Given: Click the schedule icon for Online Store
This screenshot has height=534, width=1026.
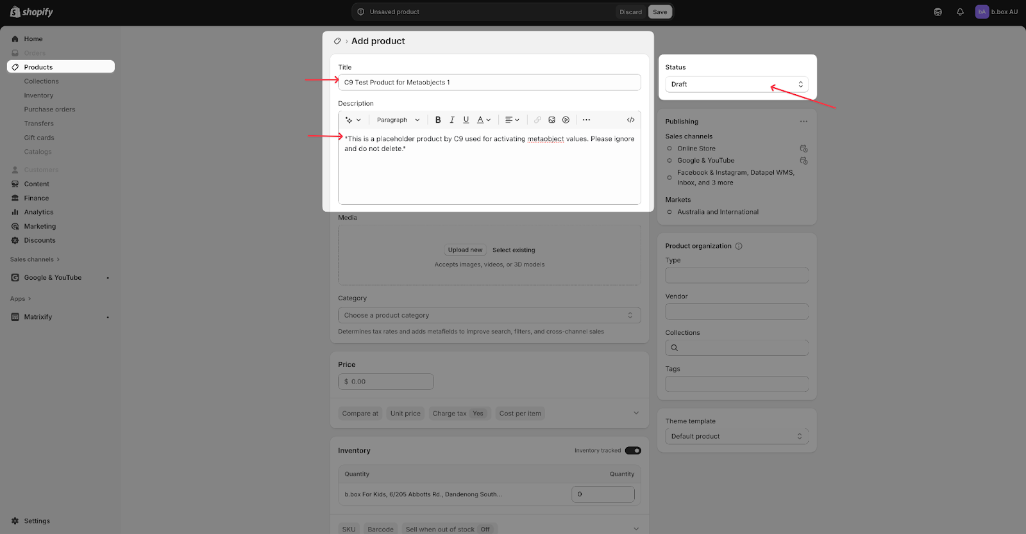Looking at the screenshot, I should point(803,149).
